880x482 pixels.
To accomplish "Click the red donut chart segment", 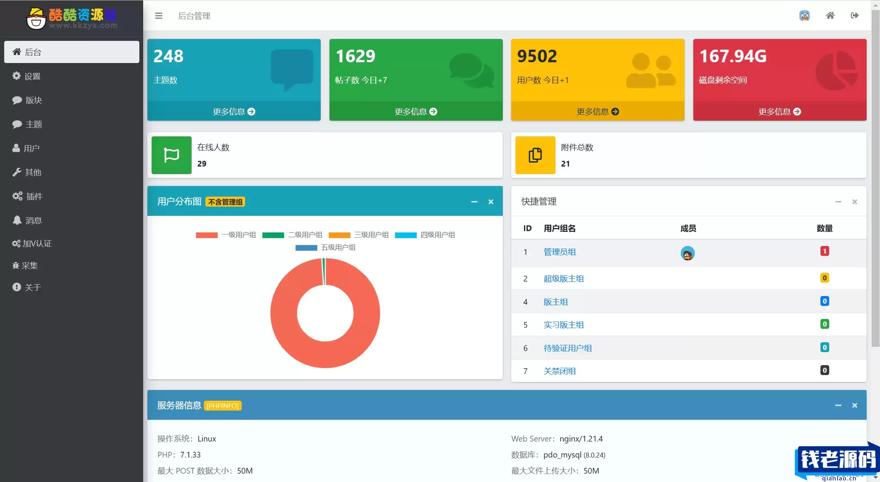I will click(x=325, y=355).
